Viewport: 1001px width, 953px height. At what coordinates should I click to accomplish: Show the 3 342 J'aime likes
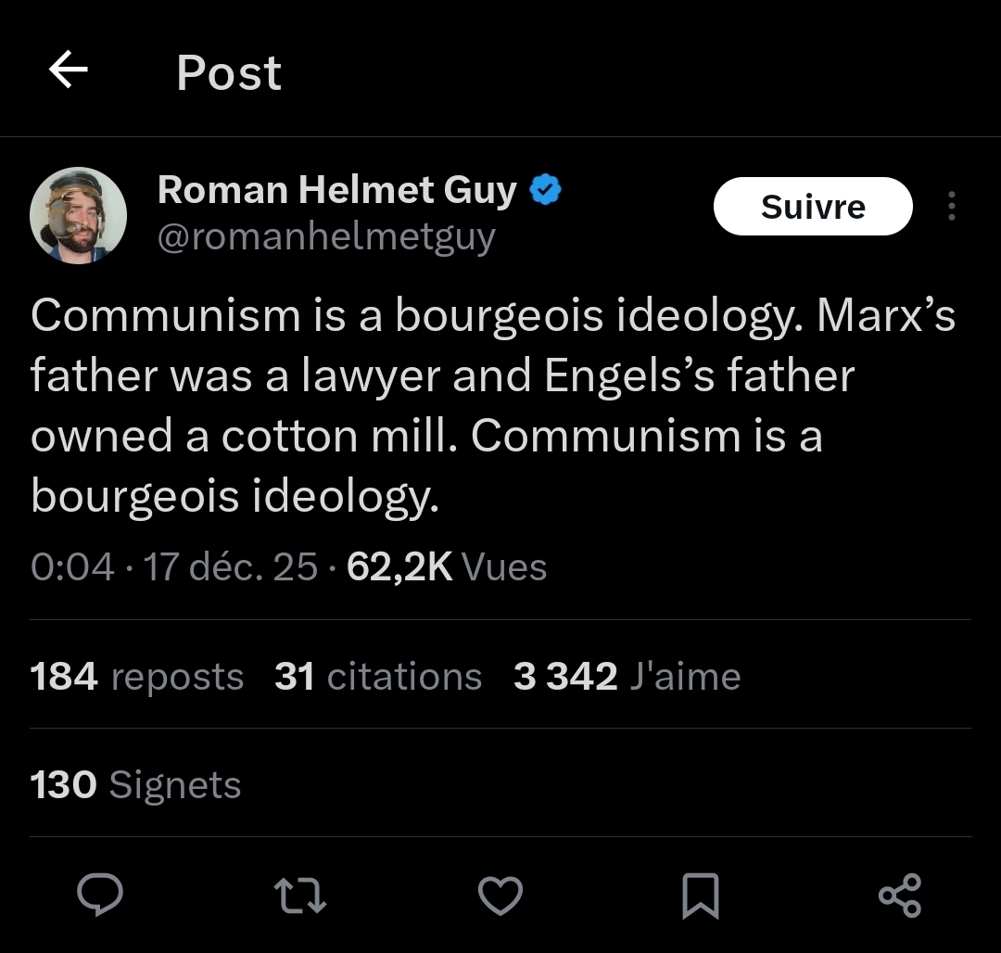click(x=627, y=677)
